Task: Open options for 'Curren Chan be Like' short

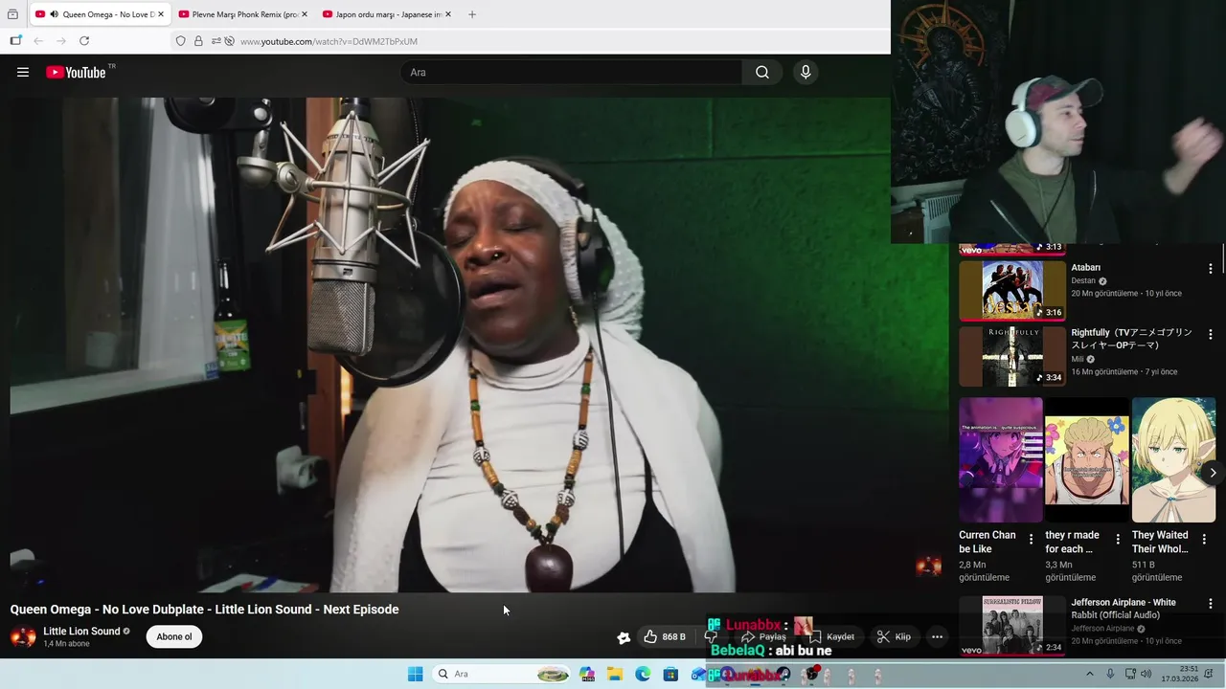Action: [1031, 540]
